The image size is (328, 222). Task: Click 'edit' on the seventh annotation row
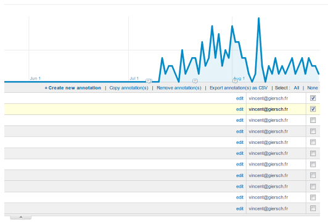click(x=240, y=164)
